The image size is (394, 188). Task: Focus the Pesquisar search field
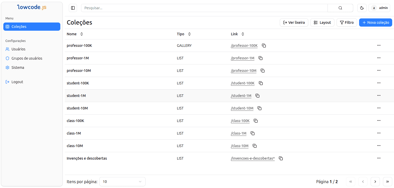(204, 8)
